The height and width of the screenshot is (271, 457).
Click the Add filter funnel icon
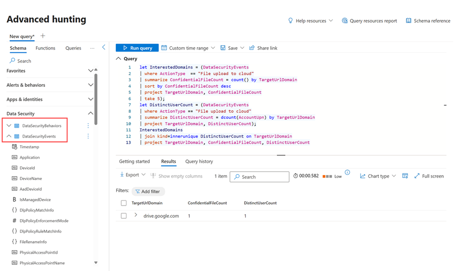tap(137, 191)
